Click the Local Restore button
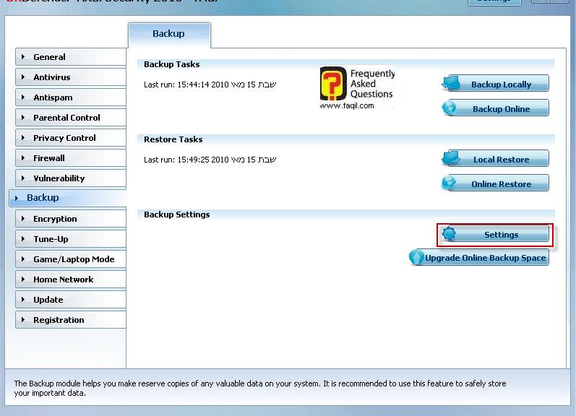The image size is (576, 416). click(x=495, y=159)
